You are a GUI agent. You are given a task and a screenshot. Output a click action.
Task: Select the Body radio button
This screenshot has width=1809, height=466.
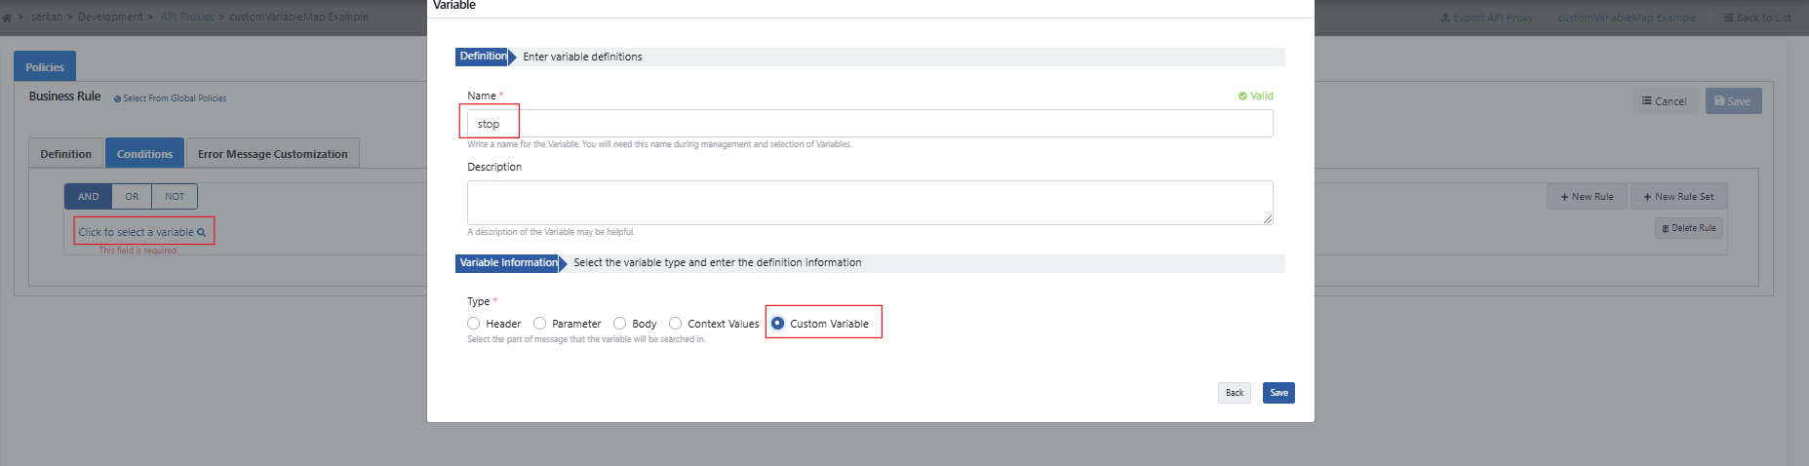[619, 324]
